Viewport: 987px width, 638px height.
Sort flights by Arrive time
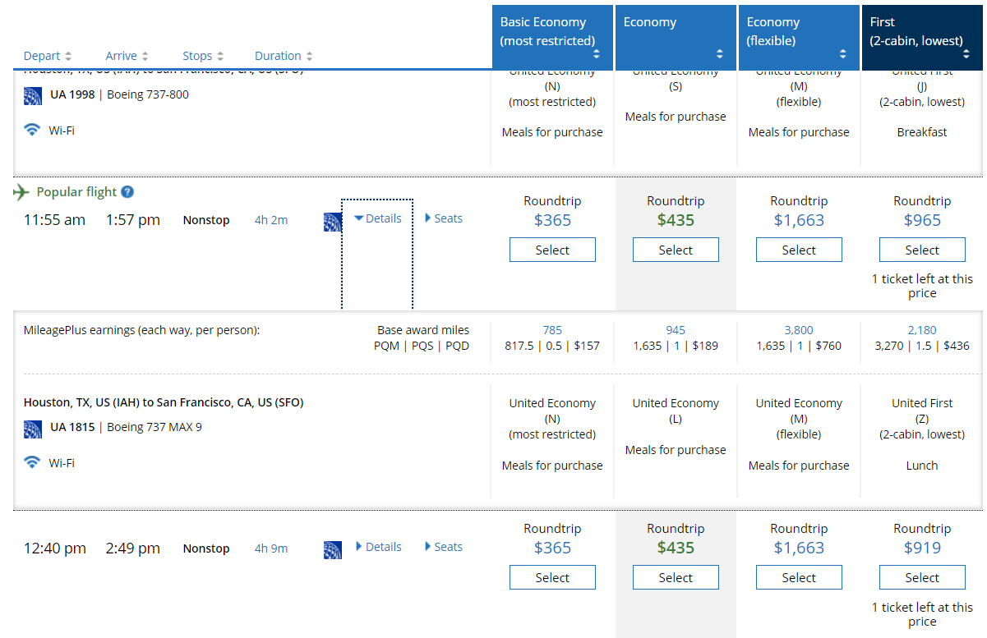click(x=127, y=56)
